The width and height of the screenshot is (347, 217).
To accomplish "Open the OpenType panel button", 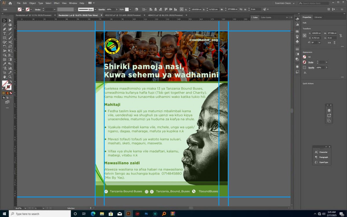I will [322, 162].
